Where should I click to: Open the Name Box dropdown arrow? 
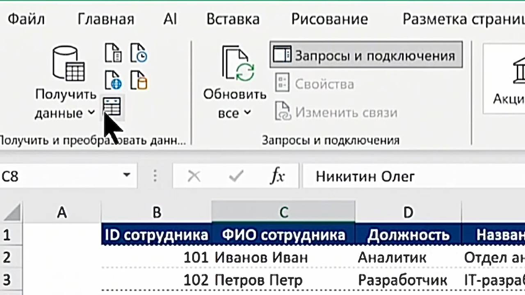[x=126, y=175]
